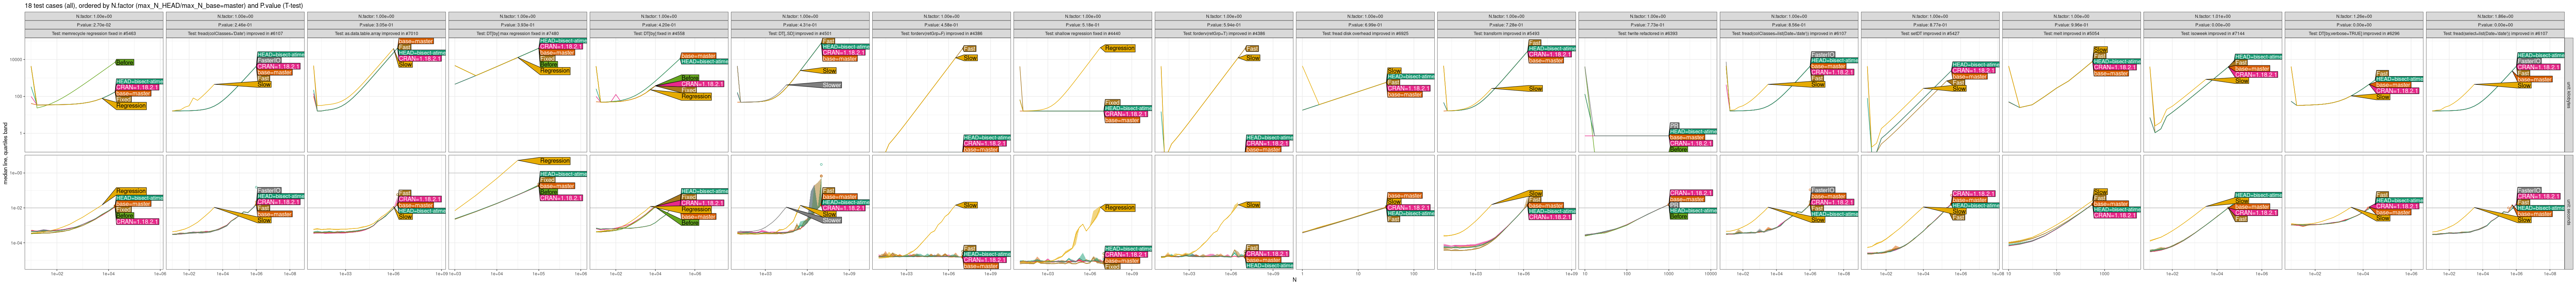Click green Before label in memrecycle kilobytes panel

[x=125, y=62]
